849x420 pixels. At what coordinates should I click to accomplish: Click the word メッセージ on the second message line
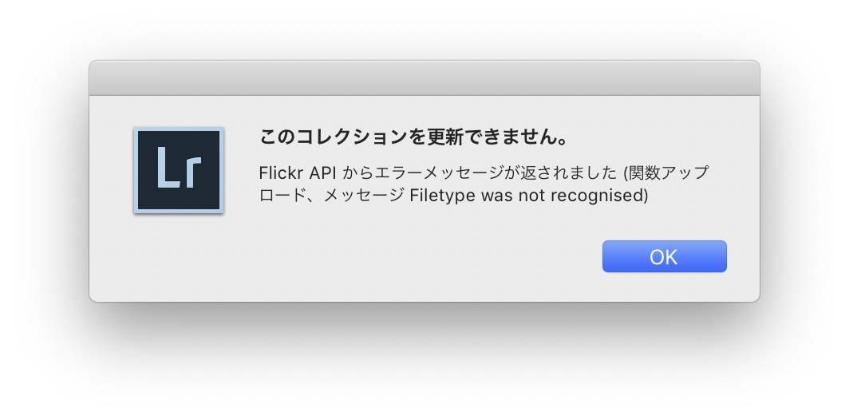click(364, 196)
